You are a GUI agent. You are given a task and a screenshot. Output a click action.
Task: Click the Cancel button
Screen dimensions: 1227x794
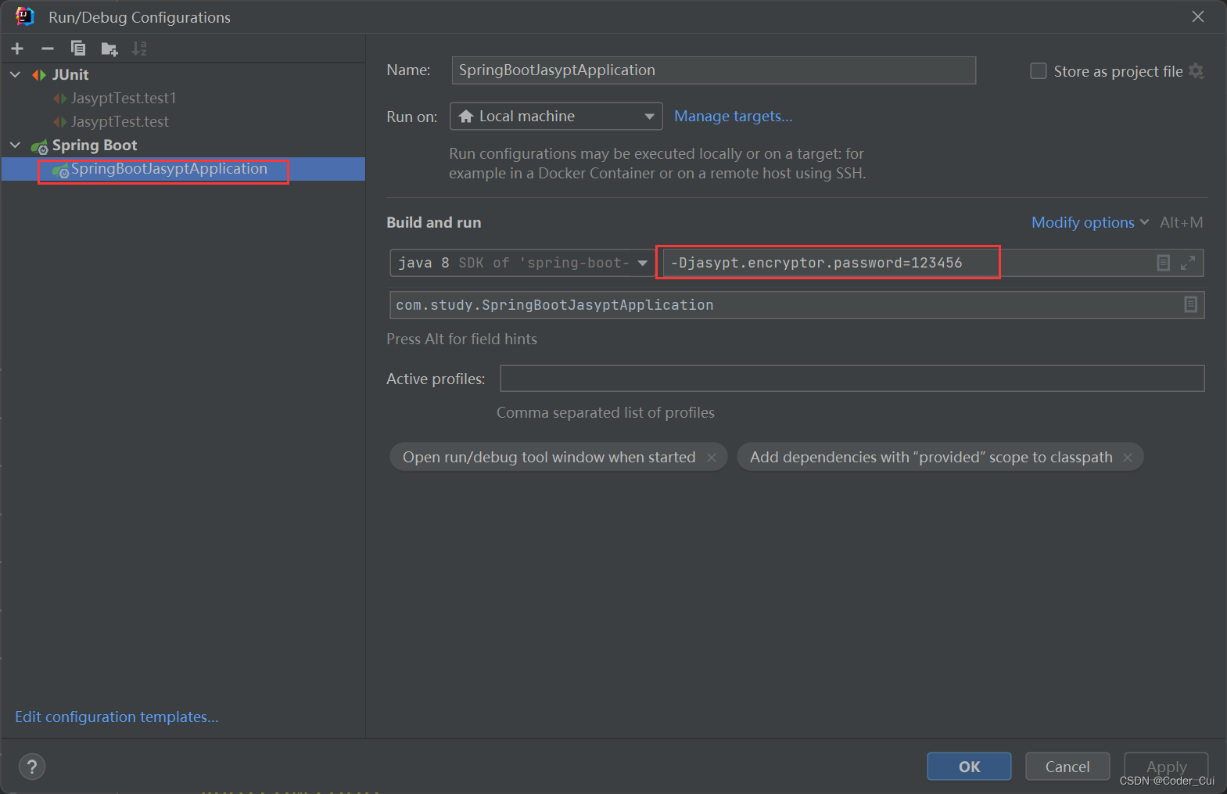click(x=1067, y=767)
